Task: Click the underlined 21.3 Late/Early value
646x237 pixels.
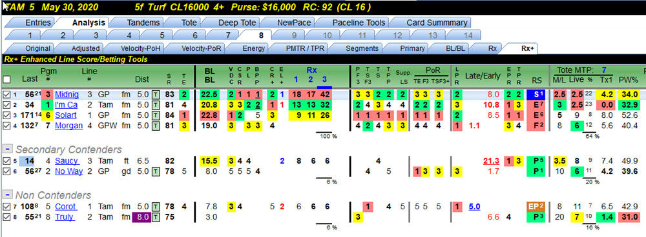Action: (490, 160)
